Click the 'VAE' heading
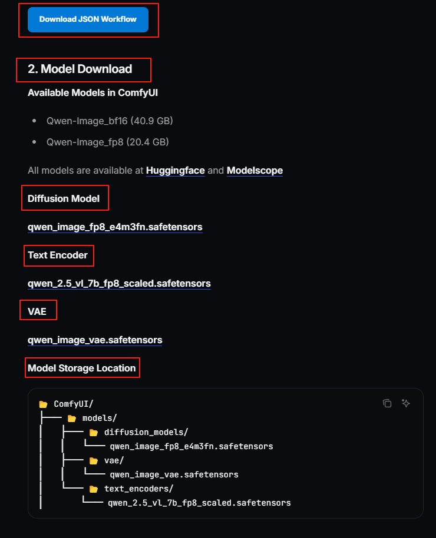The image size is (436, 538). (x=37, y=311)
